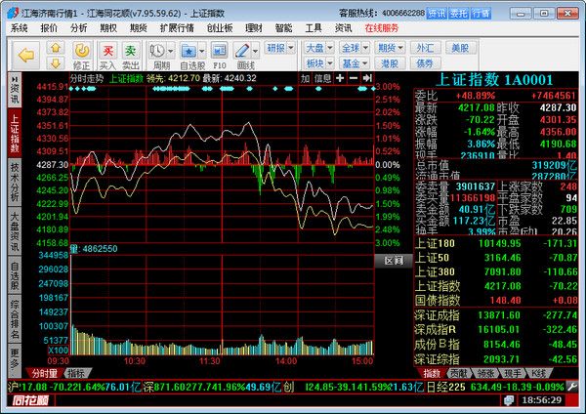Screen dimensions: 586x414
Task: Click the 国债指数 index row
Action: pos(496,300)
